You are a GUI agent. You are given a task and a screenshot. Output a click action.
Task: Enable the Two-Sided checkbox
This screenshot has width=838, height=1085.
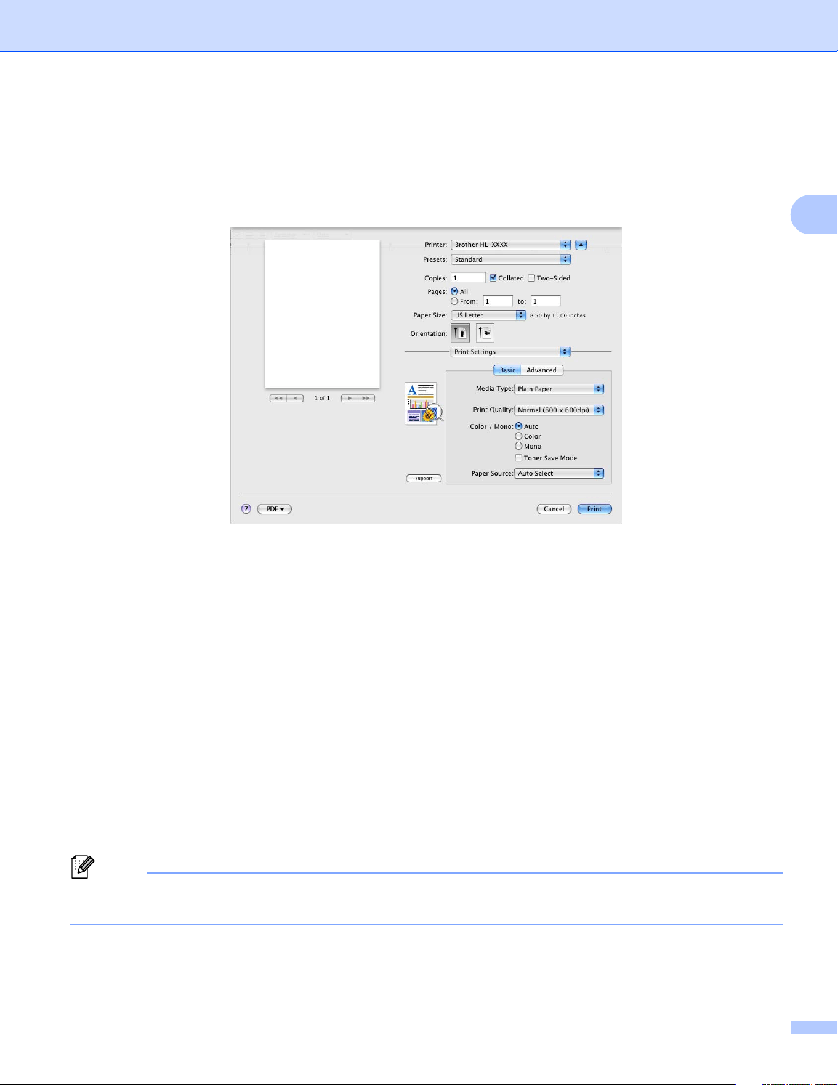(531, 278)
